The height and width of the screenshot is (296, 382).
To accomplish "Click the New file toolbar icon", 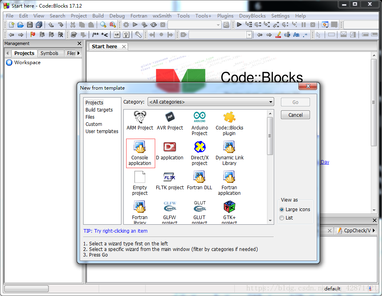I will (12, 25).
